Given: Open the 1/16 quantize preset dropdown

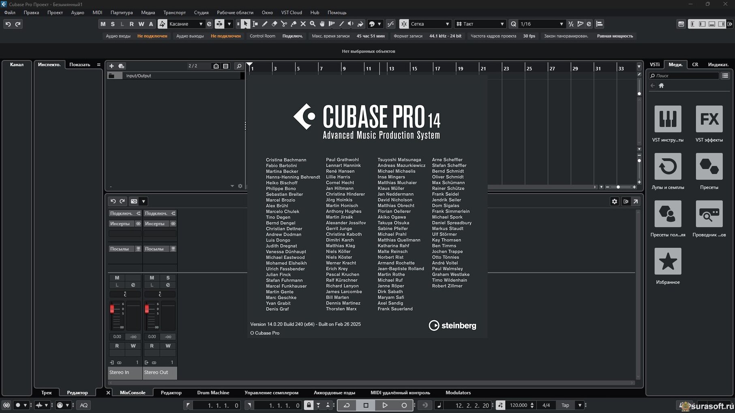Looking at the screenshot, I should tap(542, 24).
